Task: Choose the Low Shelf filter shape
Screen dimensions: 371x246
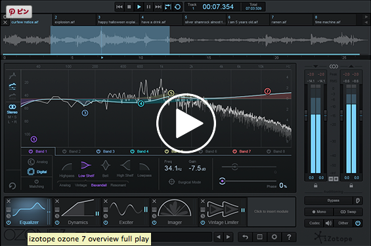Action: pyautogui.click(x=86, y=169)
